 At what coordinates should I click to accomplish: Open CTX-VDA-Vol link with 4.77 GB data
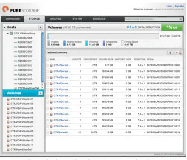[62, 65]
